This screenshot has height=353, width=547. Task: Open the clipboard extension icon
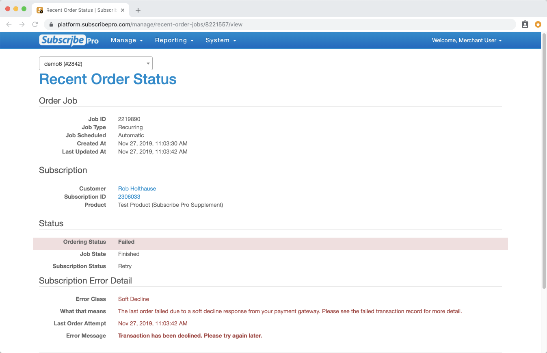coord(525,24)
